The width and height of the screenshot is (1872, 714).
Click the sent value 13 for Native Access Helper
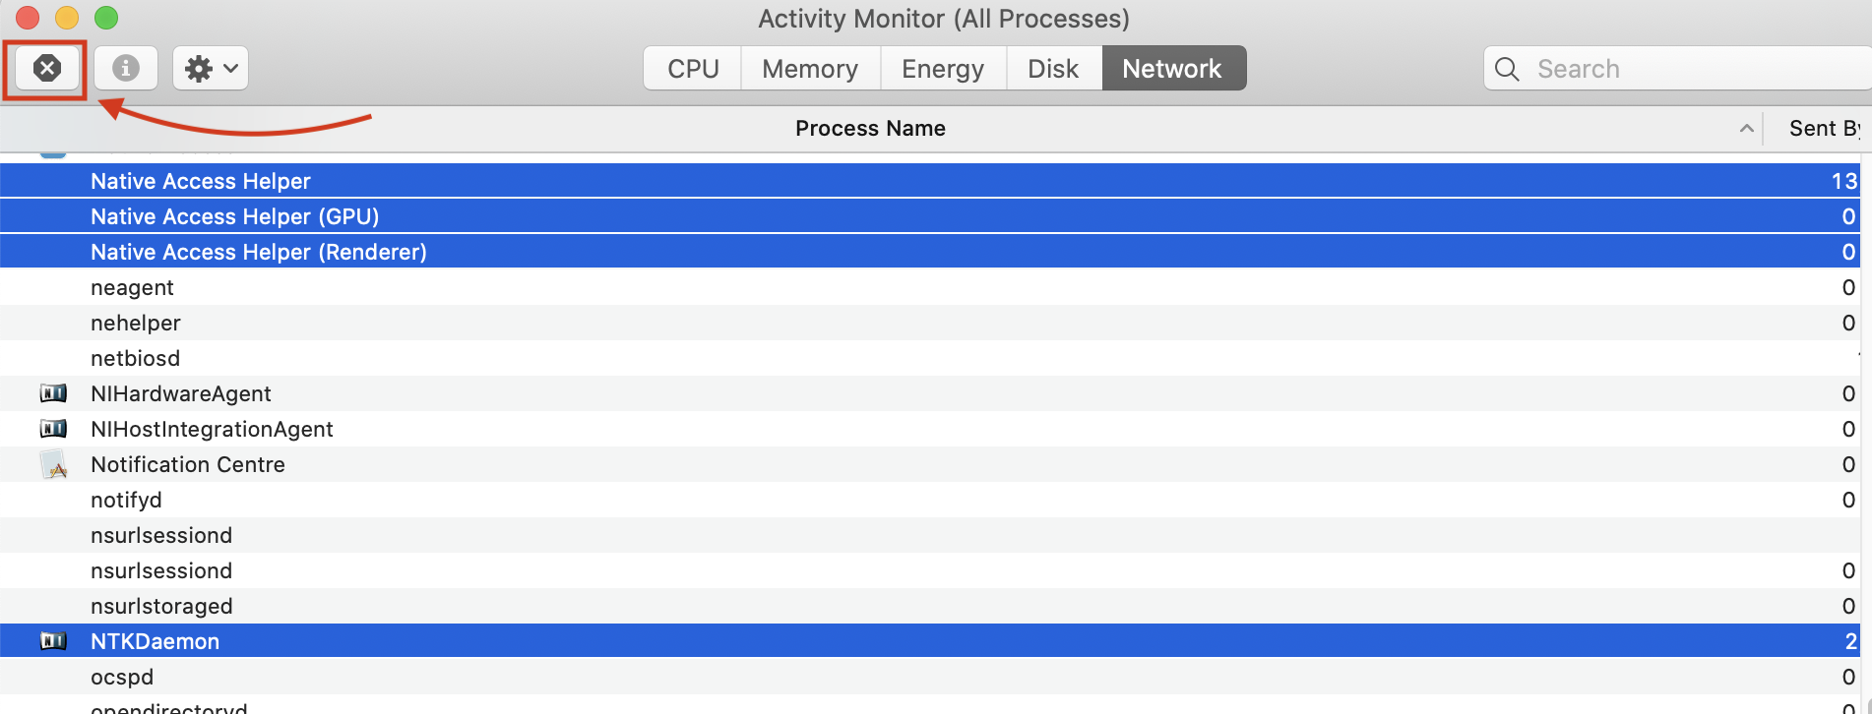tap(1843, 181)
